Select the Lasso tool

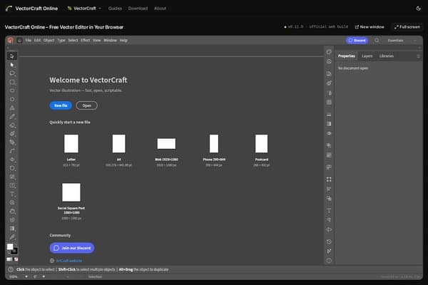click(12, 73)
